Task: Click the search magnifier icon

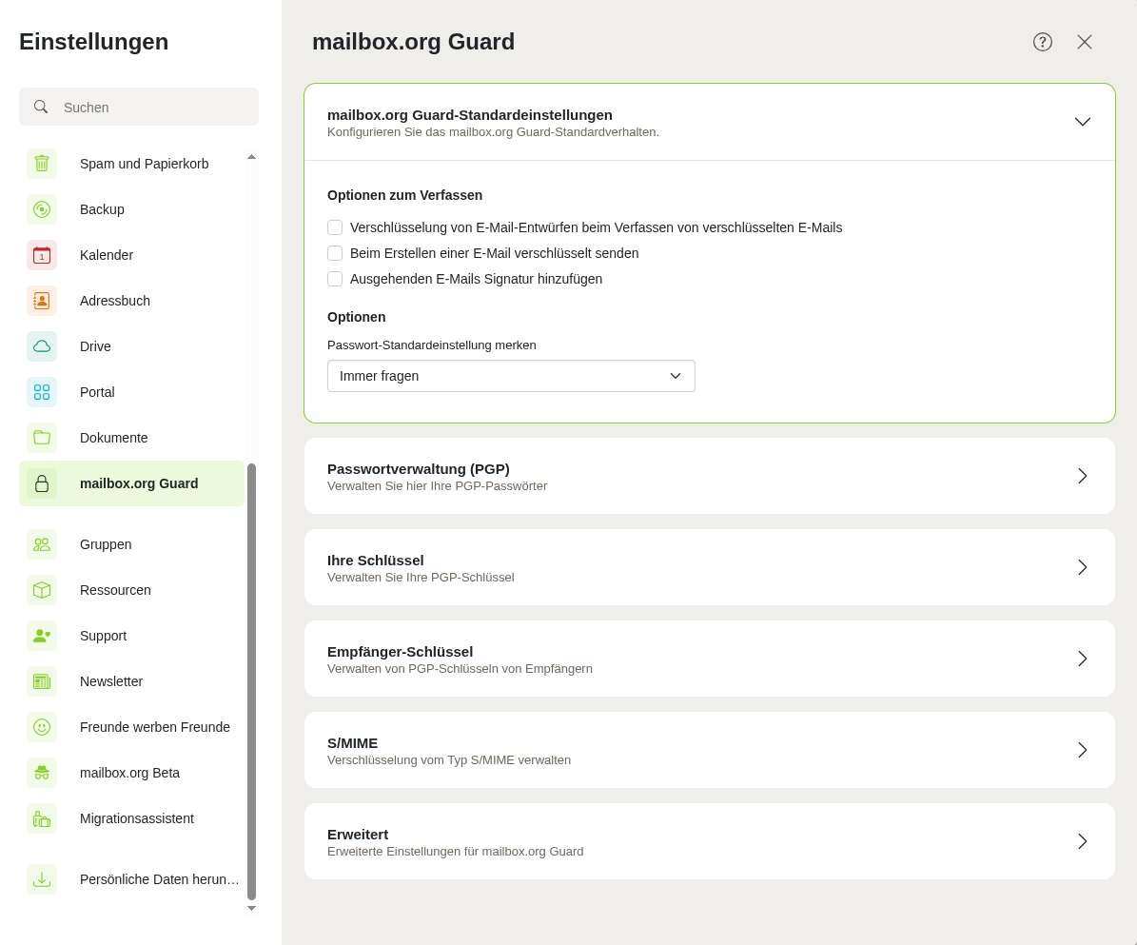Action: (41, 107)
